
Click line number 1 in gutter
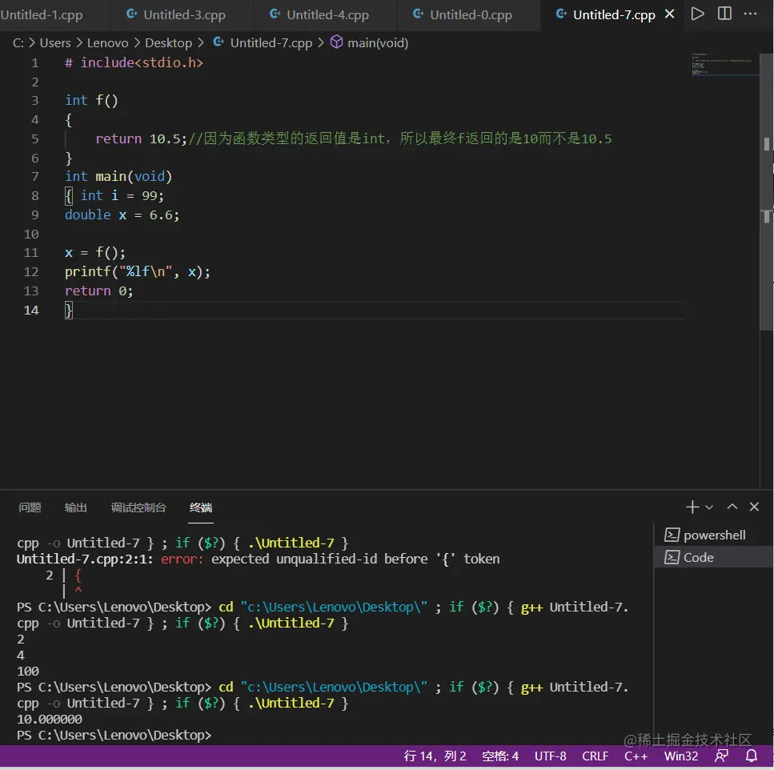34,63
